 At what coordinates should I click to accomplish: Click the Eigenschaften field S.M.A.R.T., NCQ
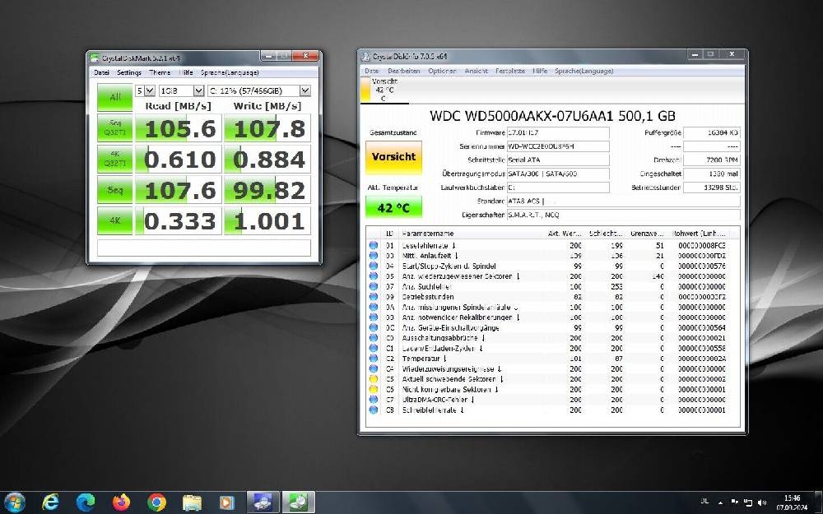click(x=624, y=215)
